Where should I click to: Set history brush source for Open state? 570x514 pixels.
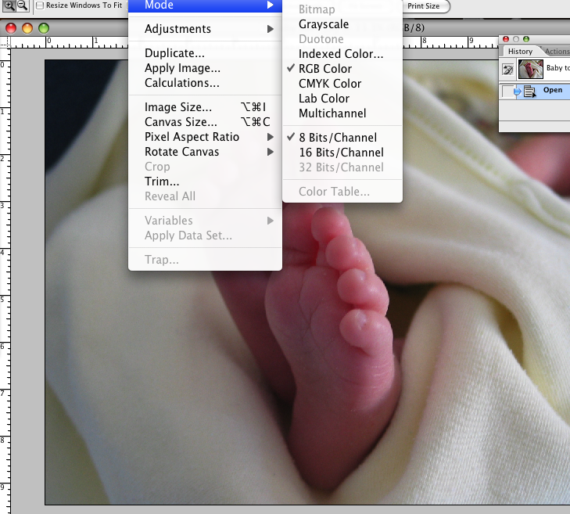click(x=507, y=92)
